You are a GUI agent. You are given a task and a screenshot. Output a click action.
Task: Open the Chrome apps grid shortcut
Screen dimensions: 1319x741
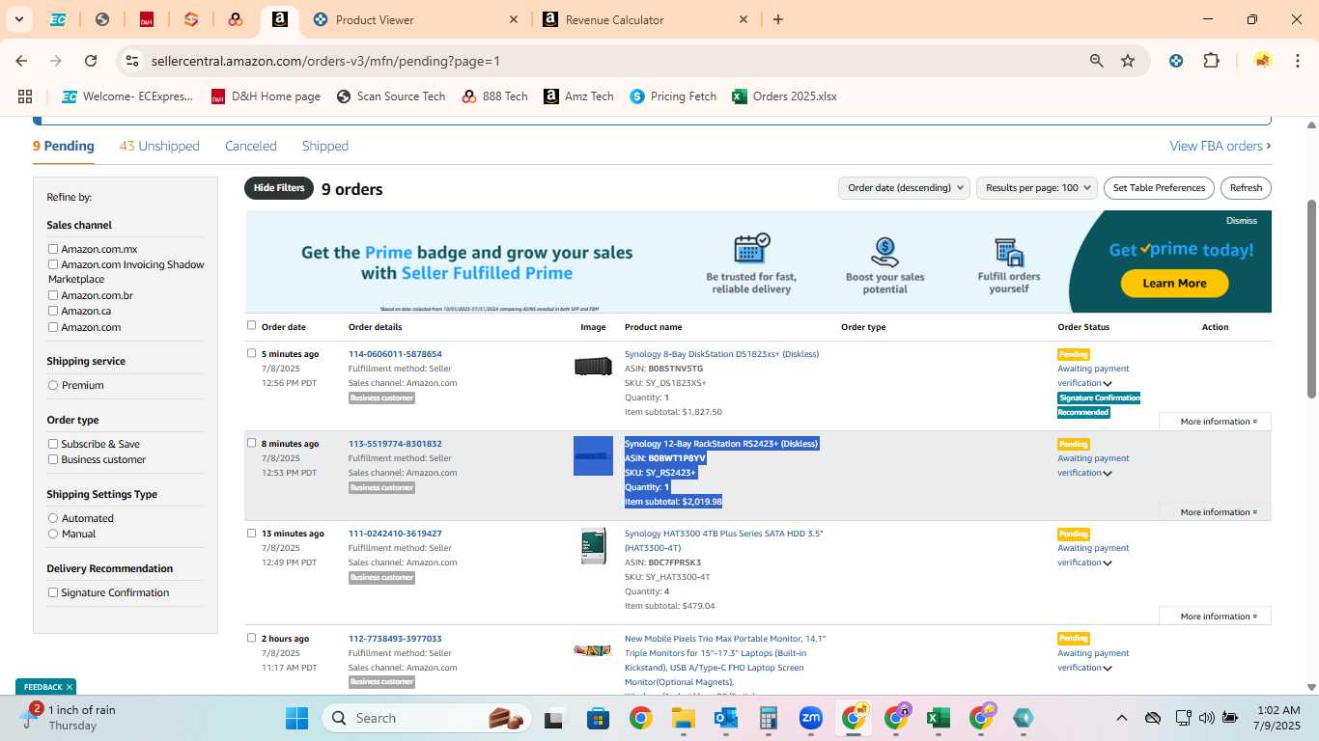point(25,96)
